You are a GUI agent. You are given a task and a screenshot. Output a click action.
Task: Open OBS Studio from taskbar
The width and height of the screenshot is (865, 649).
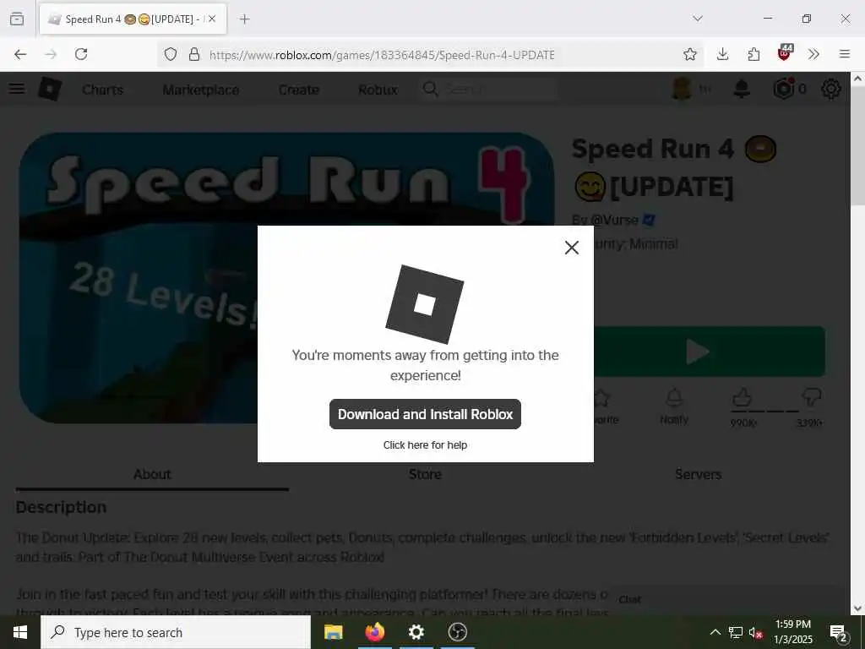[x=457, y=632]
